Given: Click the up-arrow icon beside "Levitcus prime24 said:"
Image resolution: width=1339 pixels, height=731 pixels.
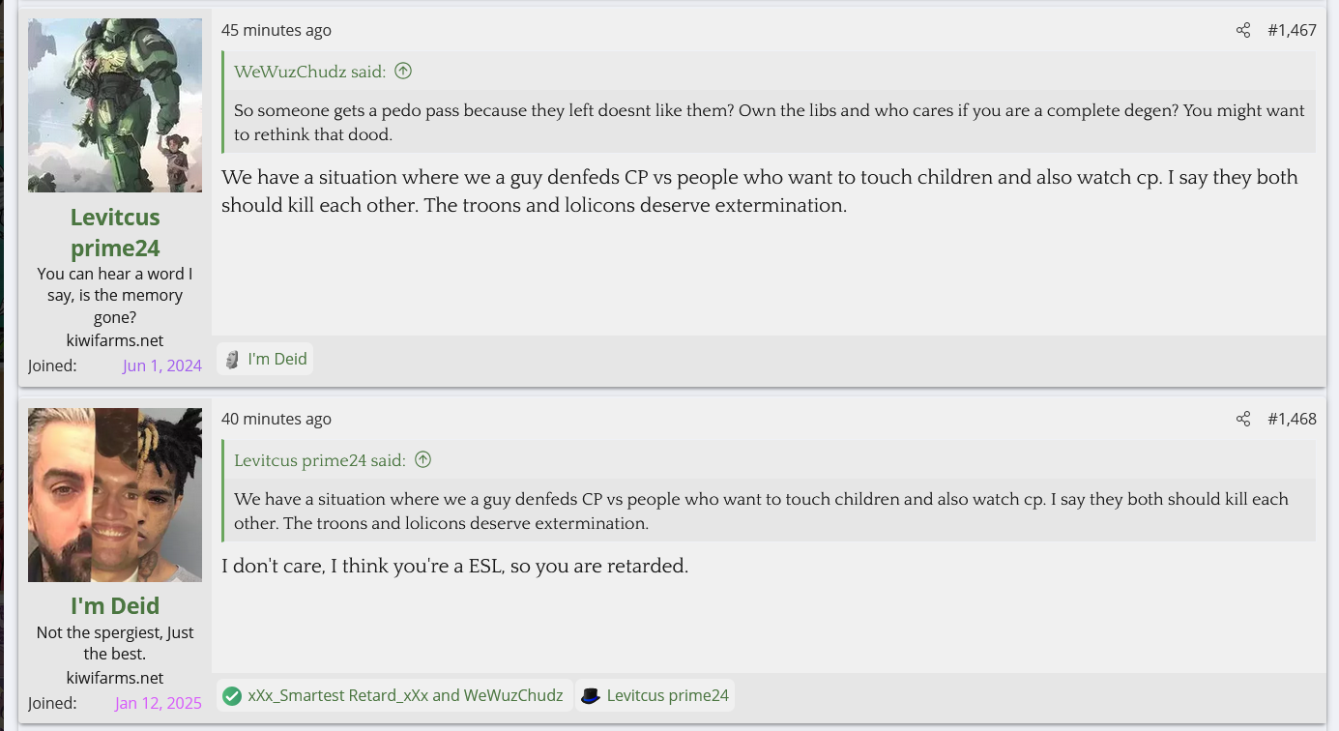Looking at the screenshot, I should 422,459.
